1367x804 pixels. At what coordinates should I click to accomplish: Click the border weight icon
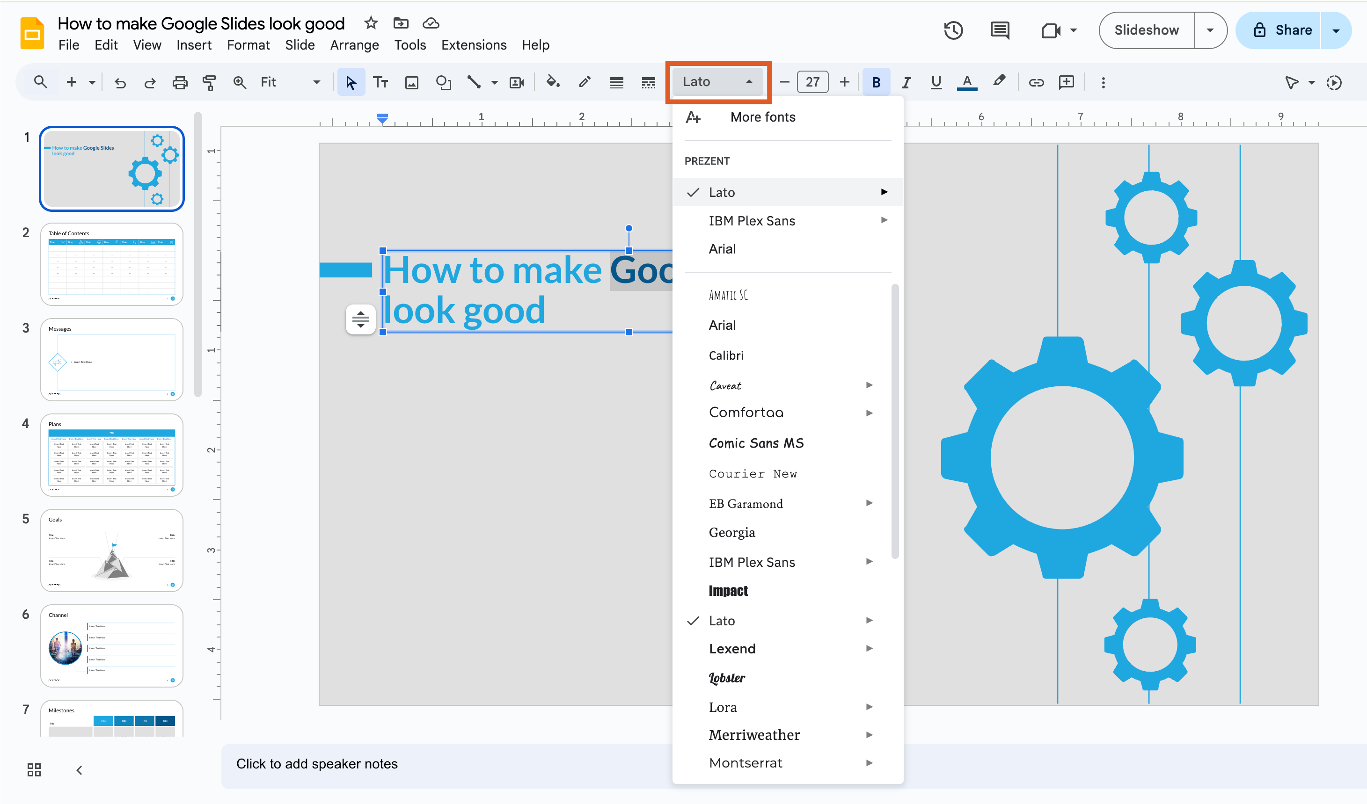pyautogui.click(x=616, y=82)
